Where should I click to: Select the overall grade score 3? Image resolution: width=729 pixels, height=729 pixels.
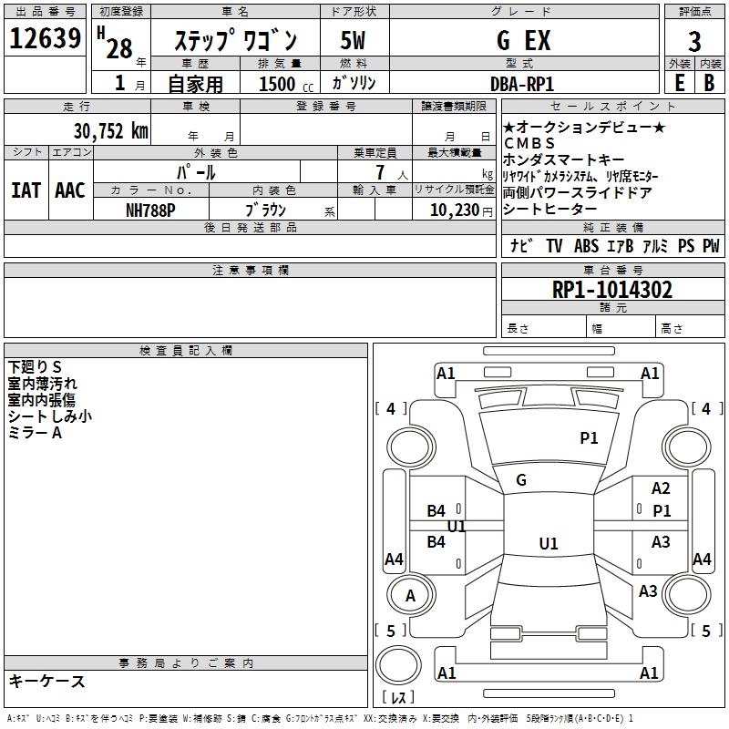click(x=694, y=41)
